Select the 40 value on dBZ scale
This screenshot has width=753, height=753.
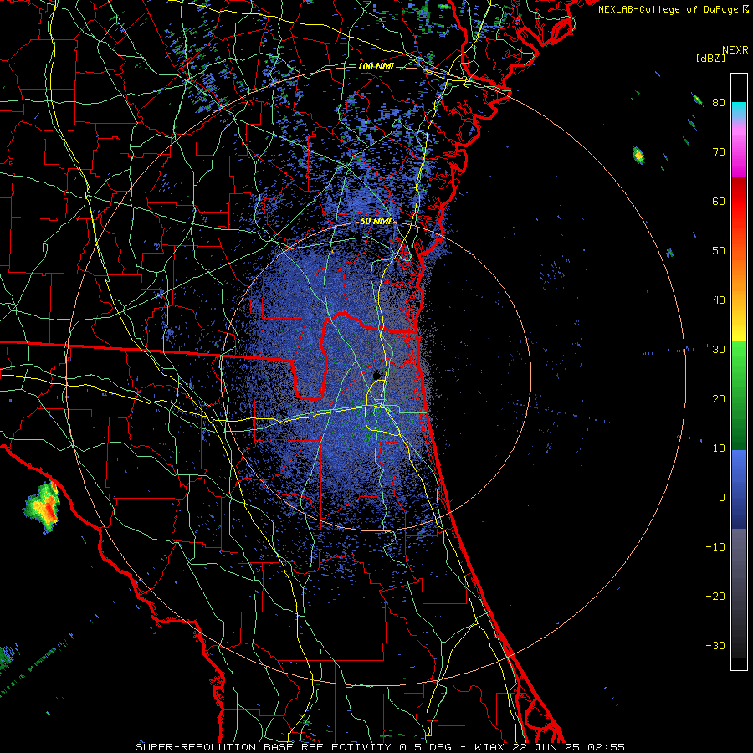coord(719,300)
